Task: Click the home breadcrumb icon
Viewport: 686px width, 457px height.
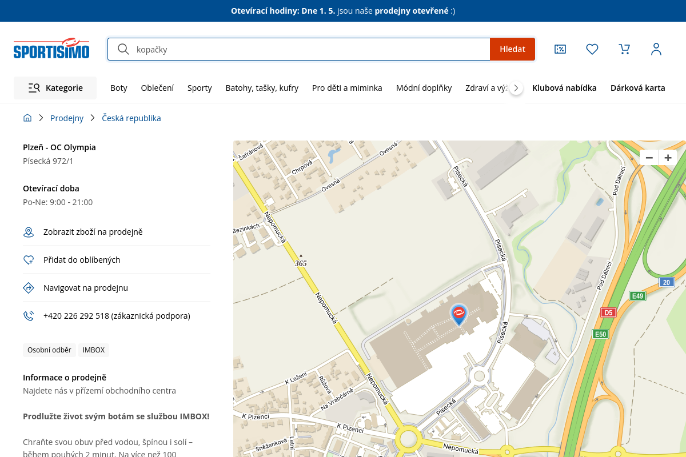Action: (x=27, y=118)
